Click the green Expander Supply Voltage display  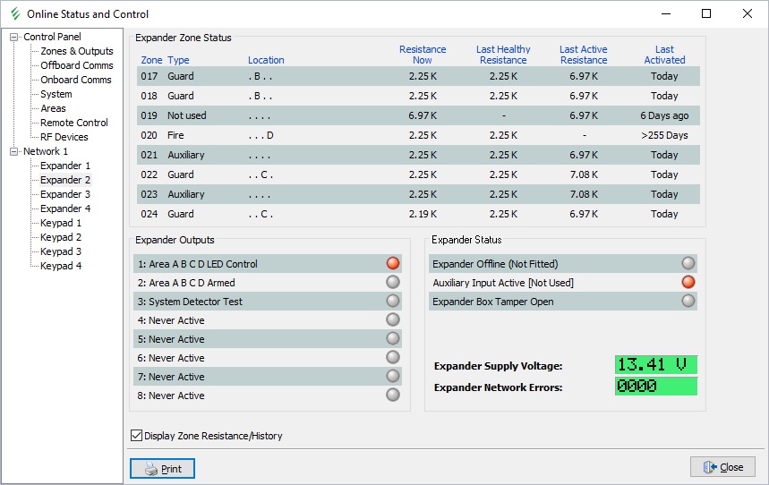(655, 365)
